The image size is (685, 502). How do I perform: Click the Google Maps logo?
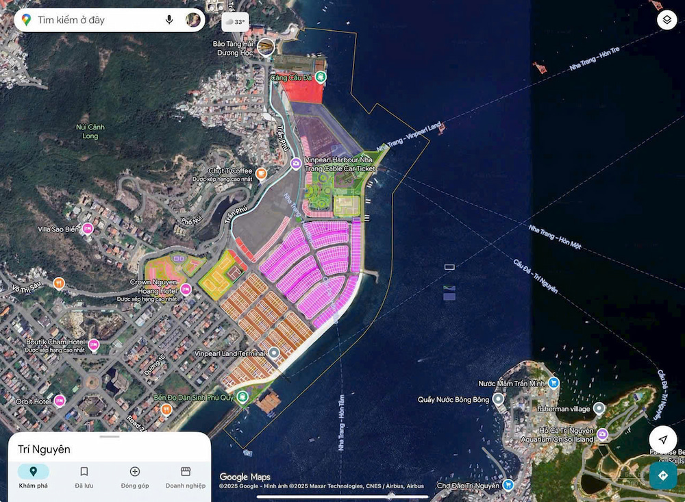(245, 477)
